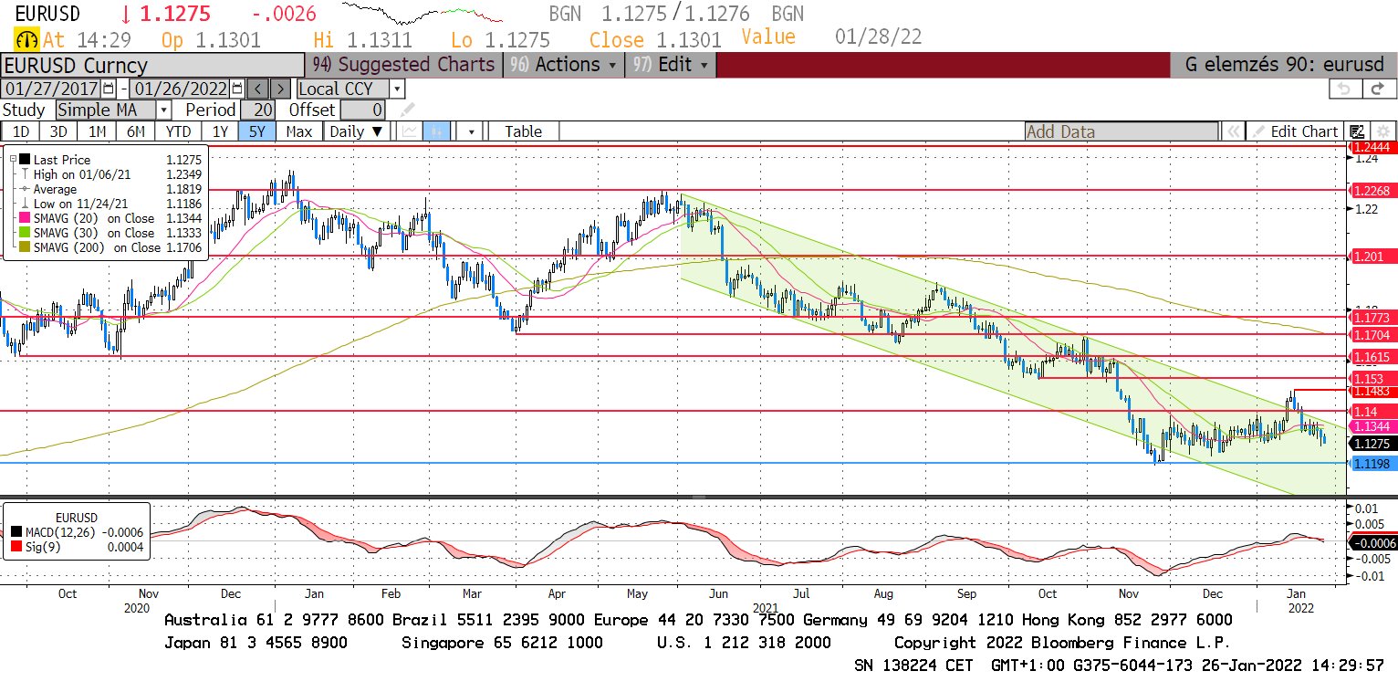Select the candlestick chart type icon
The height and width of the screenshot is (692, 1398).
tap(437, 131)
